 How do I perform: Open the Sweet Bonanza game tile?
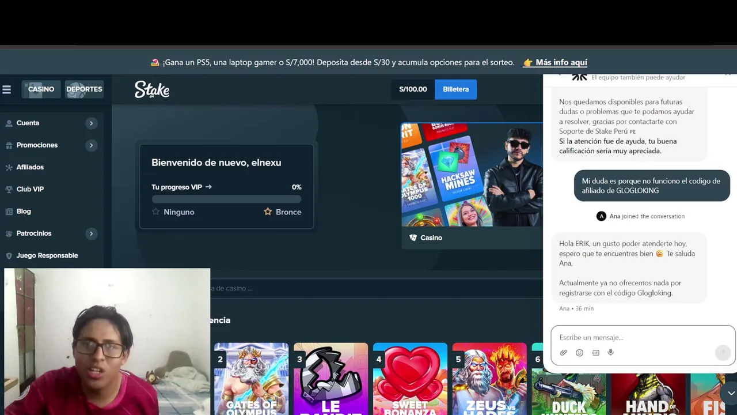coord(410,379)
